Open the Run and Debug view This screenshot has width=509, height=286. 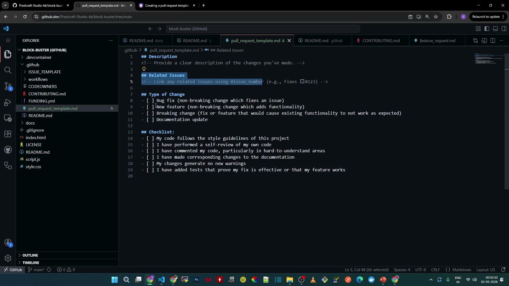pos(8,102)
